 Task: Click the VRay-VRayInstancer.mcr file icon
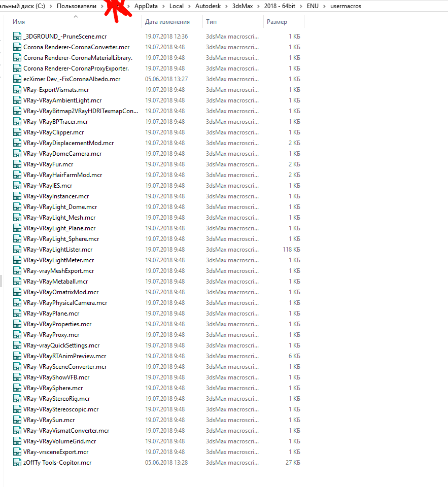(x=17, y=196)
